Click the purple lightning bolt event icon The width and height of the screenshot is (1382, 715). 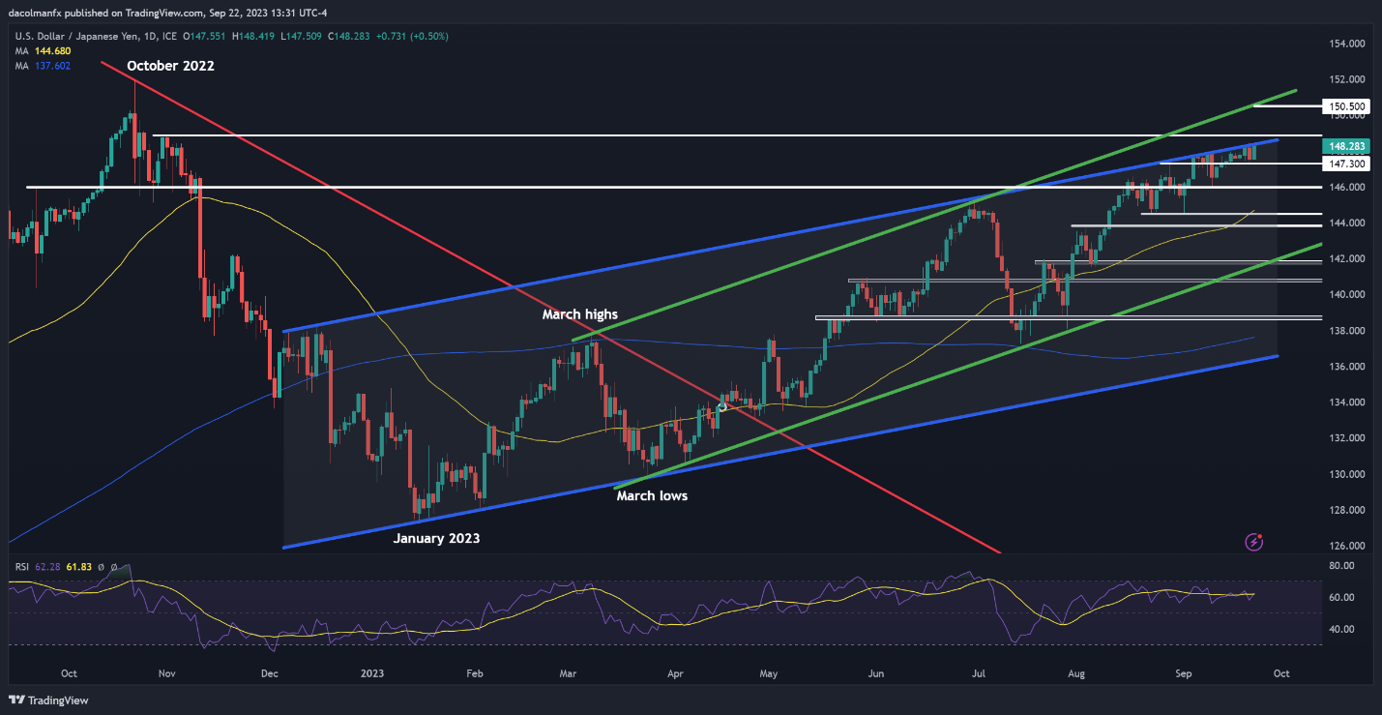click(x=1254, y=542)
